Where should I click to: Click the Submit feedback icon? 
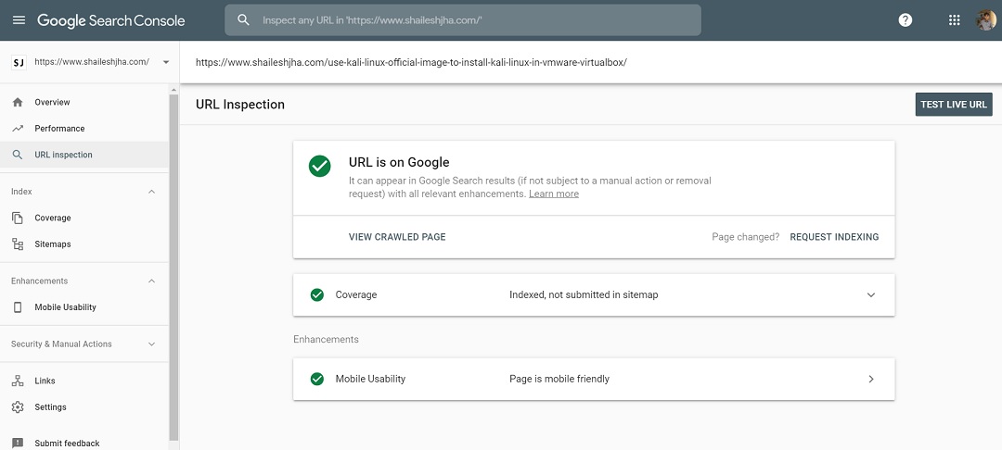[x=18, y=443]
